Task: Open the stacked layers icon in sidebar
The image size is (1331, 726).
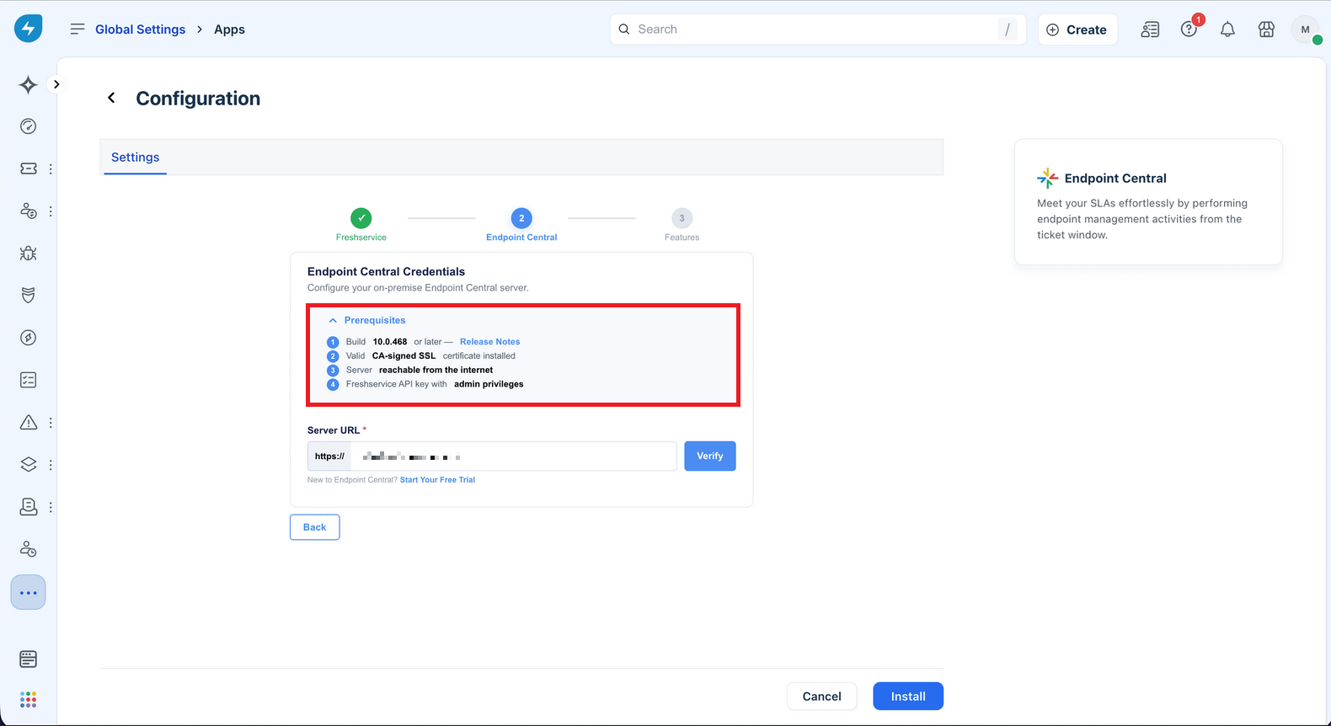Action: coord(28,464)
